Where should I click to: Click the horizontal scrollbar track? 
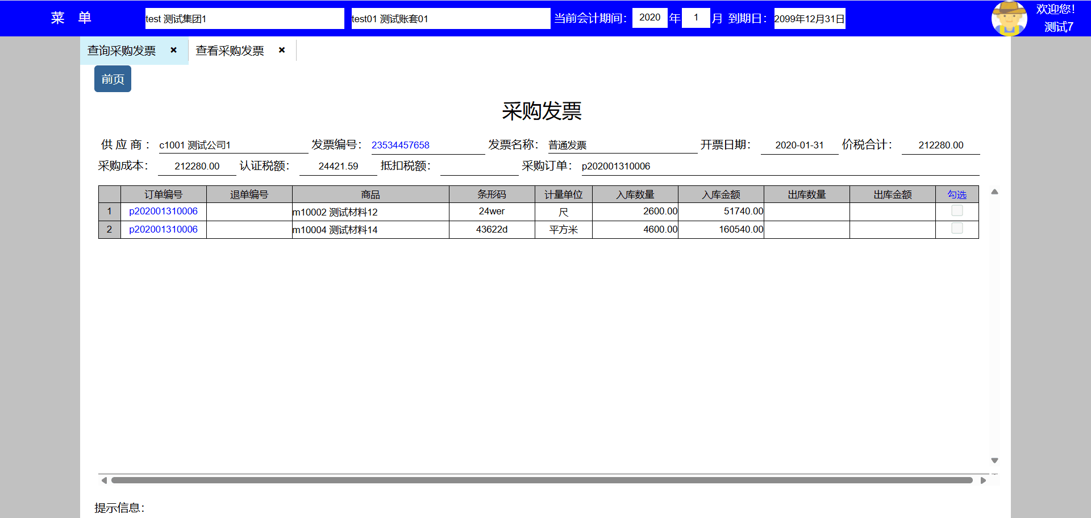pos(542,480)
